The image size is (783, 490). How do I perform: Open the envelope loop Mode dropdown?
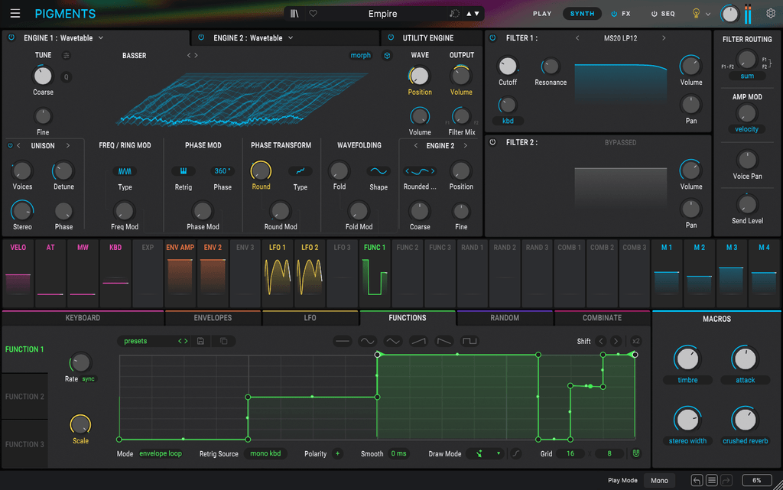[x=161, y=453]
